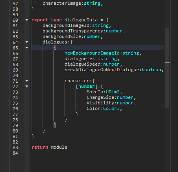Click 'MoveTo' field name
Image resolution: width=178 pixels, height=172 pixels.
(x=95, y=92)
